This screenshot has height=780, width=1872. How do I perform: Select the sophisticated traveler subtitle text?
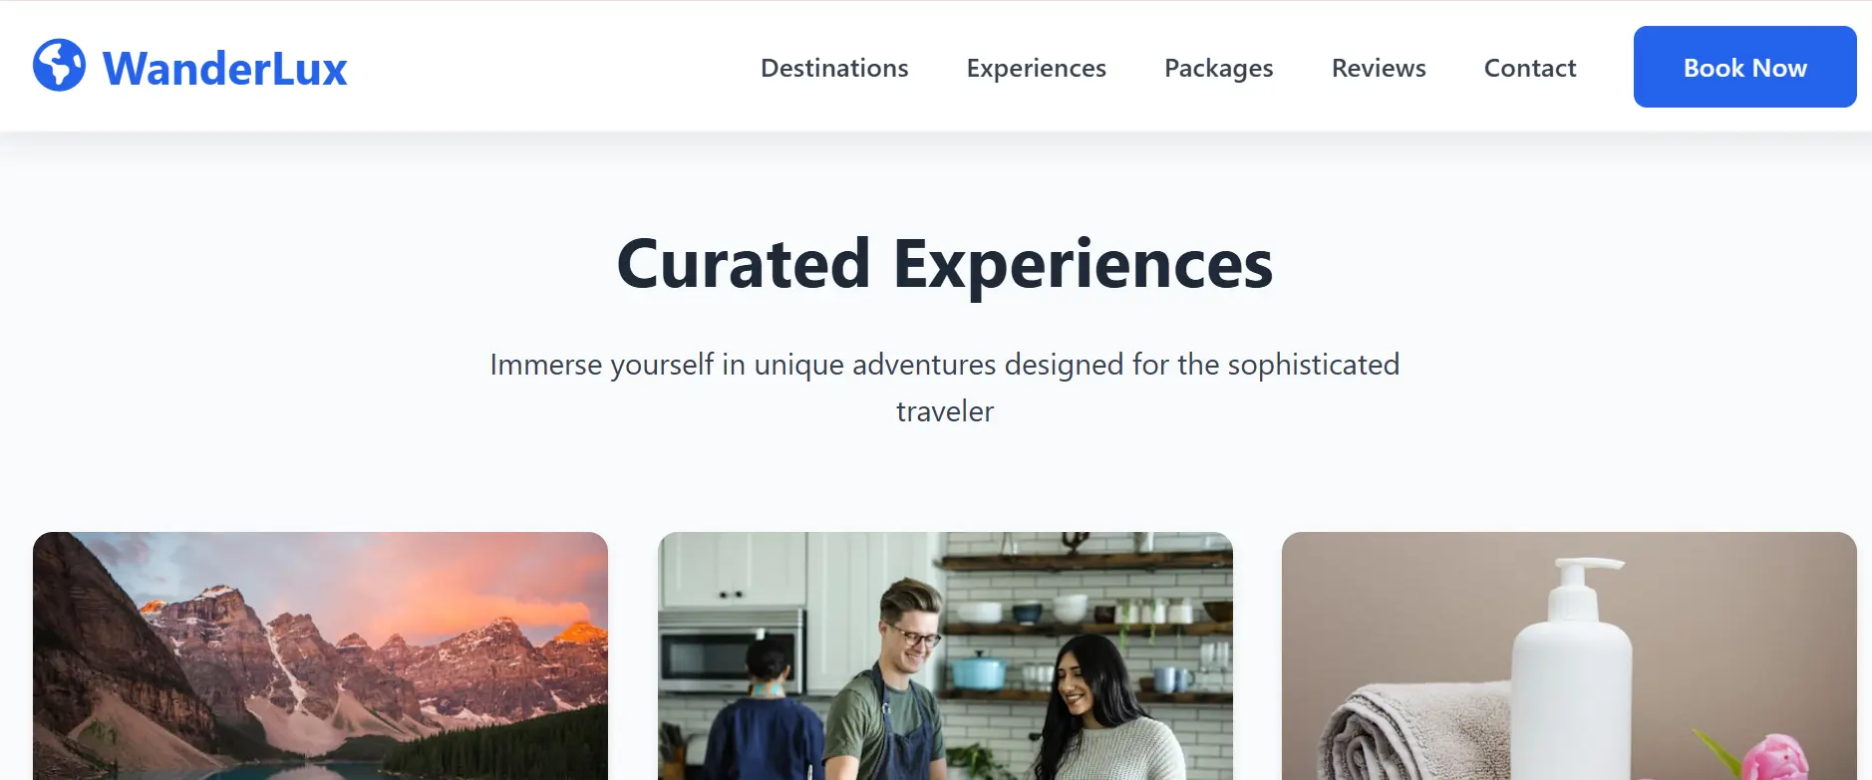945,387
